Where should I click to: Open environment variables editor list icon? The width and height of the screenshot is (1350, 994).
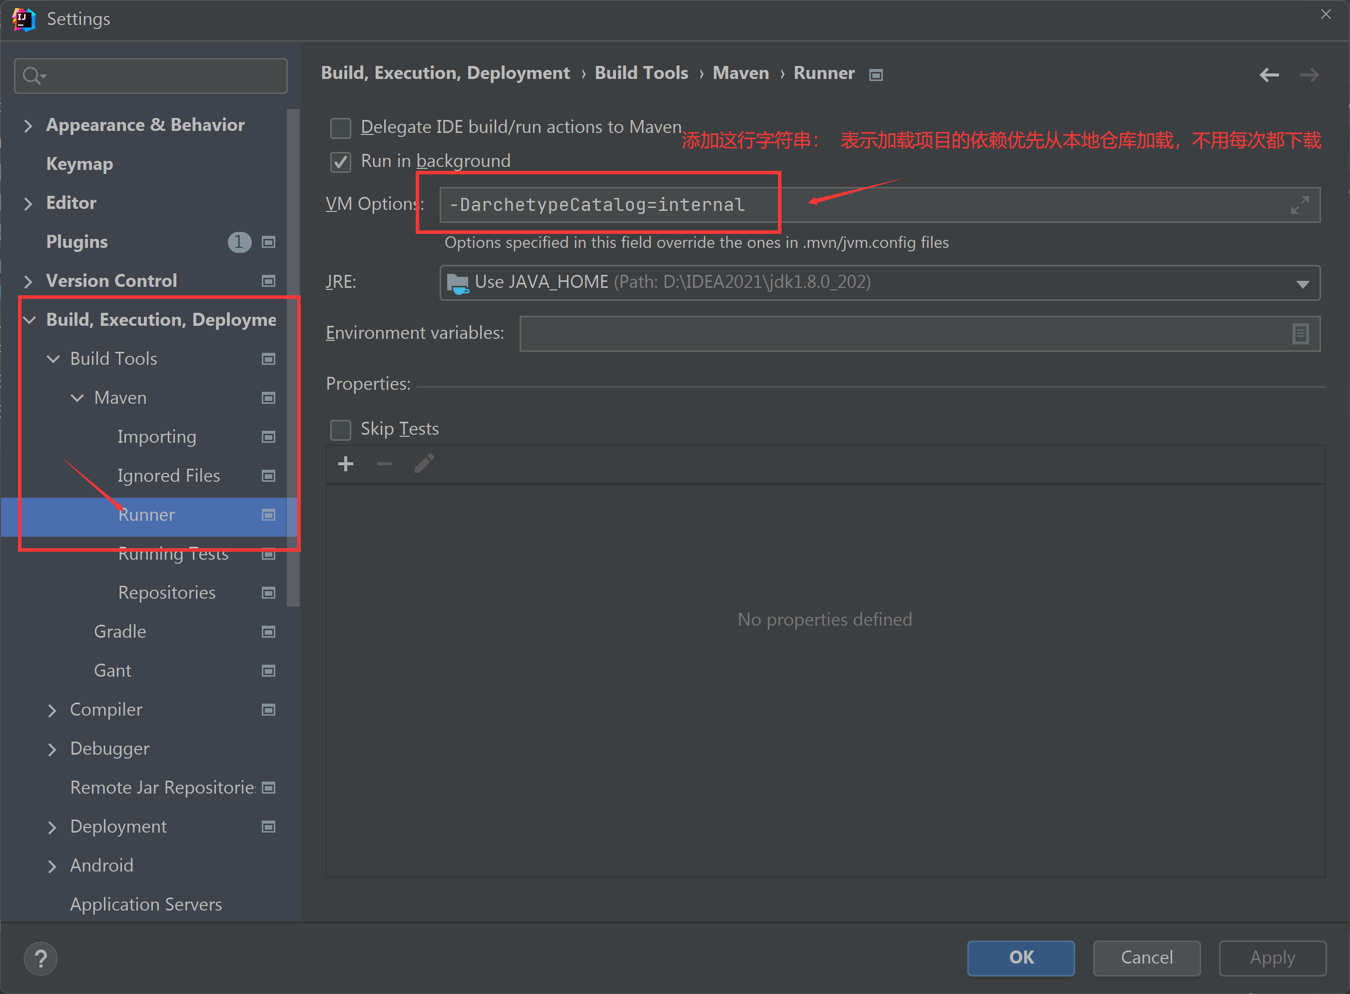tap(1300, 333)
